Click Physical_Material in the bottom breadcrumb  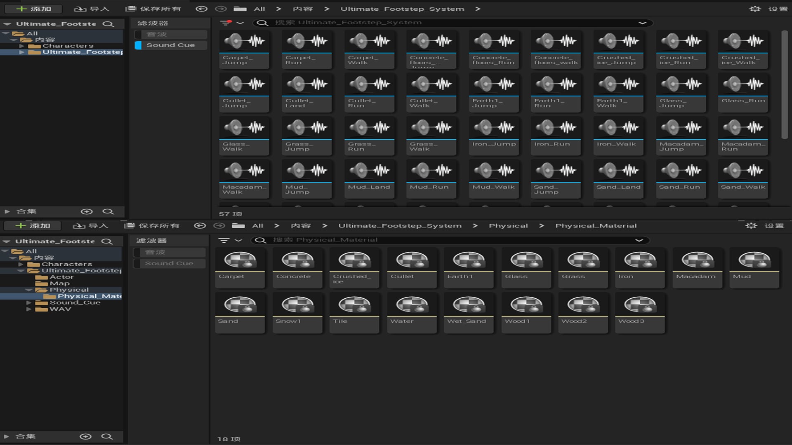click(x=596, y=225)
